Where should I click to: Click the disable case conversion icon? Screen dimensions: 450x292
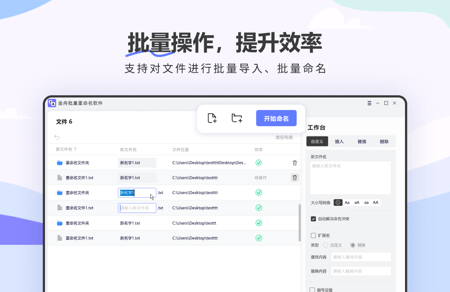click(x=338, y=202)
